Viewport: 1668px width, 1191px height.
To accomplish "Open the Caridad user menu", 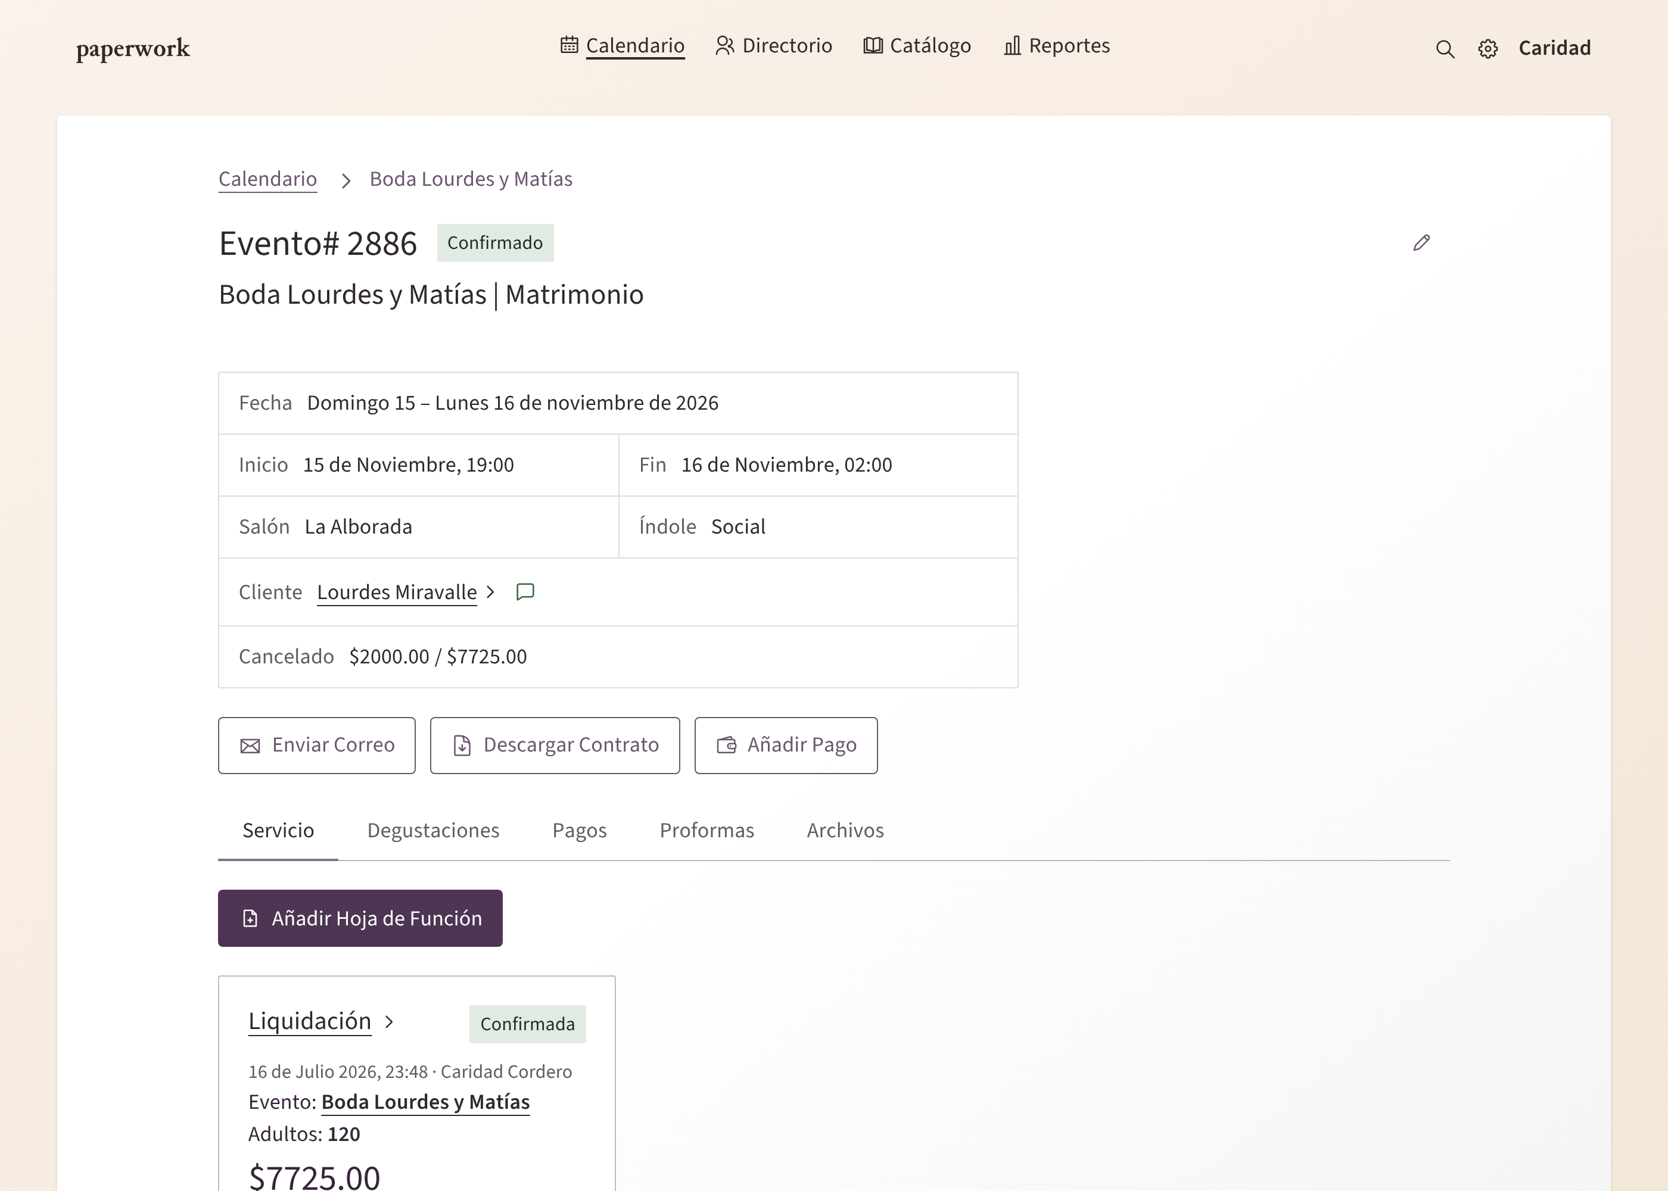I will click(1554, 48).
